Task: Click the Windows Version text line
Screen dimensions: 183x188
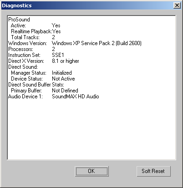Action: [x=75, y=43]
